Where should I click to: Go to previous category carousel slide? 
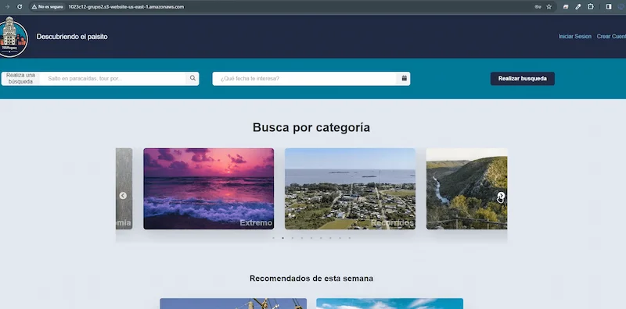[123, 196]
